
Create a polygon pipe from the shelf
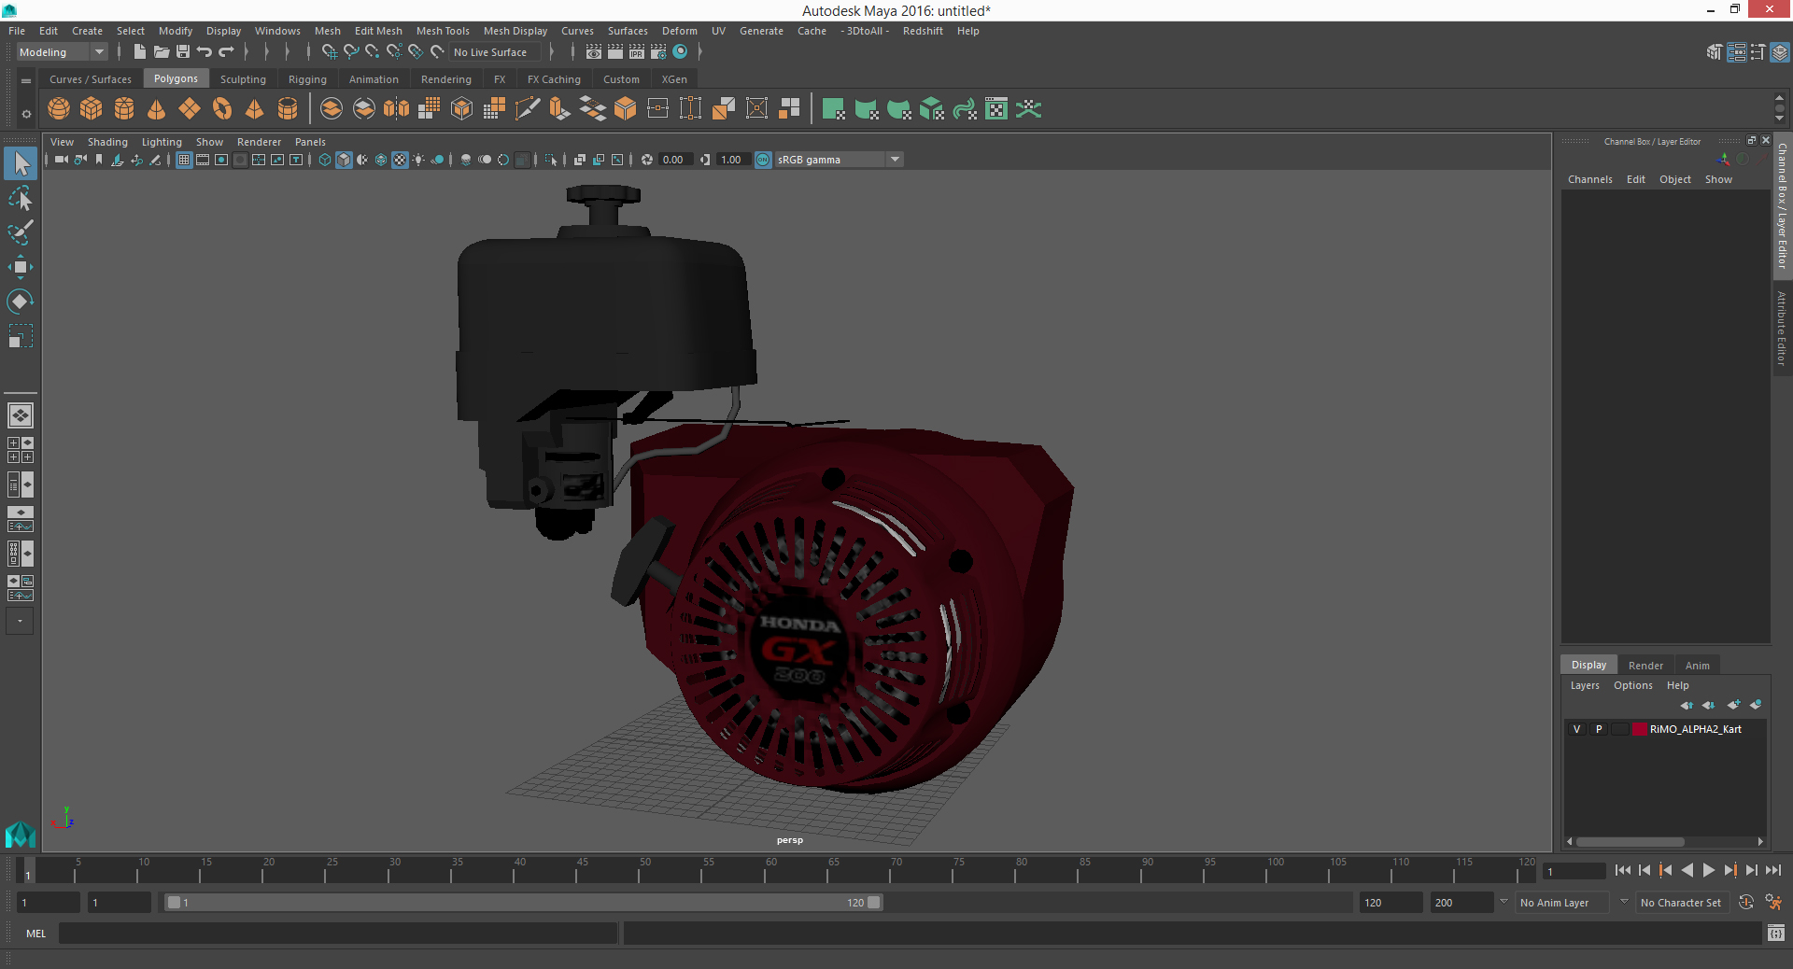tap(288, 109)
